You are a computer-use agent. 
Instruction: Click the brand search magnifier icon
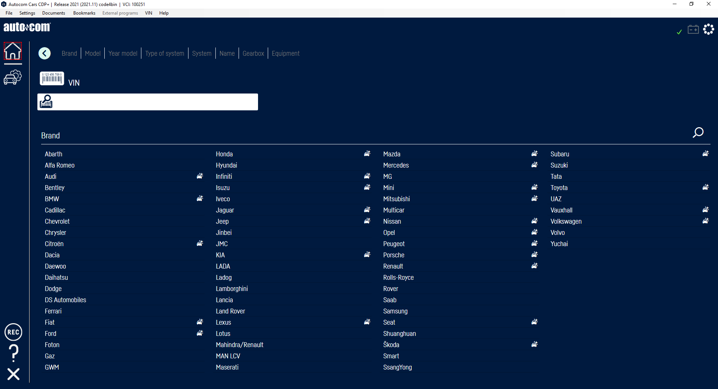tap(698, 133)
